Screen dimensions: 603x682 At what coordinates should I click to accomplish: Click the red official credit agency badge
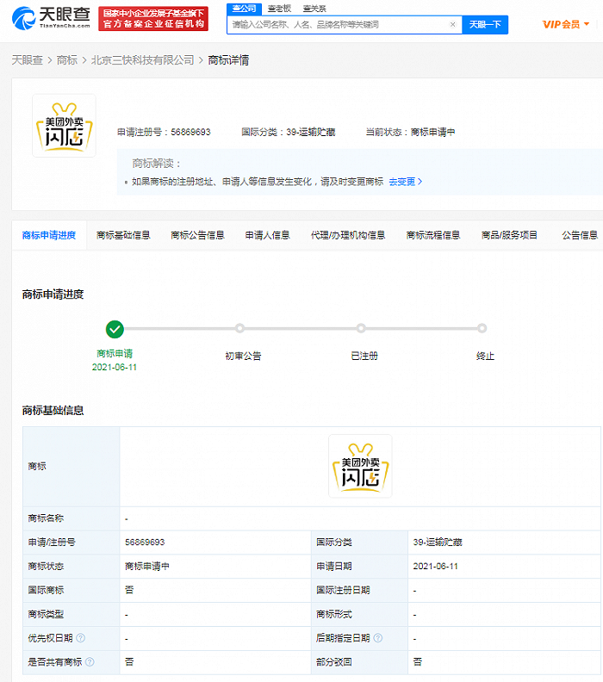[153, 19]
